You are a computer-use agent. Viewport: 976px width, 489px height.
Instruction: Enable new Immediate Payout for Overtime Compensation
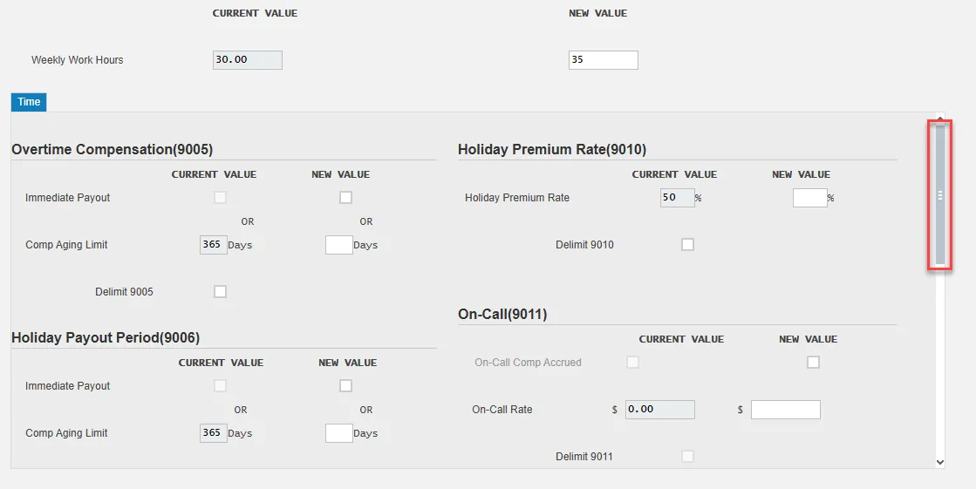[x=345, y=198]
